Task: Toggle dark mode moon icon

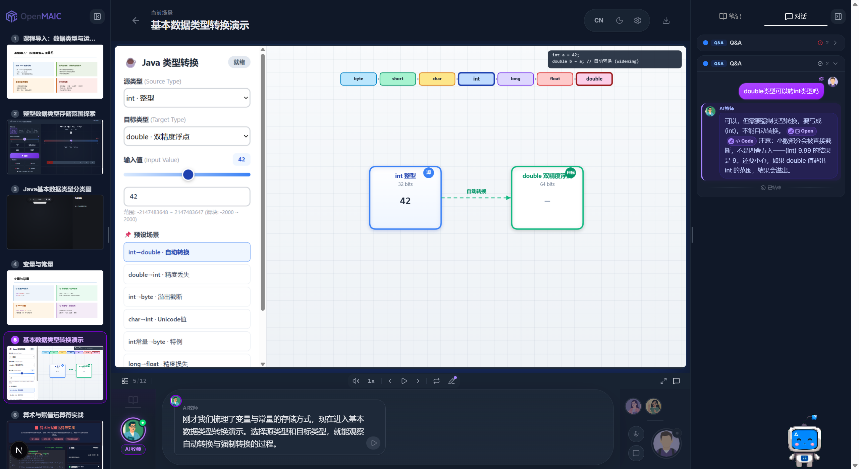Action: point(619,20)
